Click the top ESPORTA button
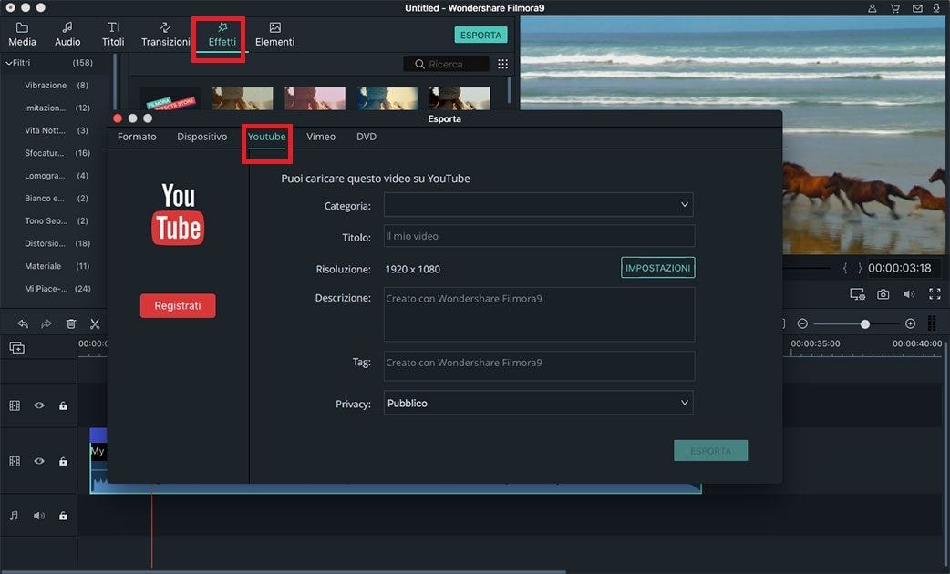This screenshot has height=574, width=950. click(x=480, y=36)
